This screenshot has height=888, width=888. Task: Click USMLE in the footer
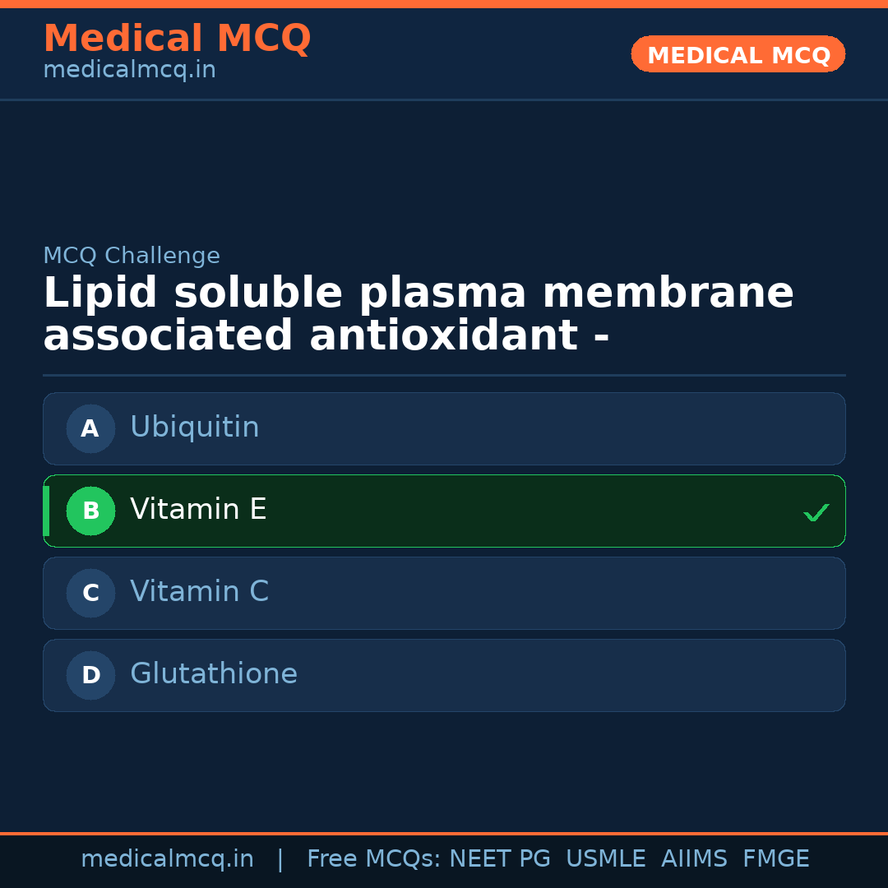pos(605,859)
